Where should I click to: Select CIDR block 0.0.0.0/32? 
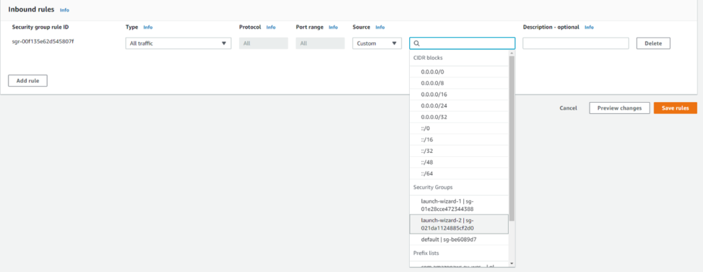point(459,117)
